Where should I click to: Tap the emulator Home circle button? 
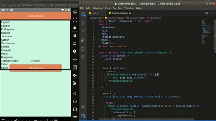click(x=75, y=102)
